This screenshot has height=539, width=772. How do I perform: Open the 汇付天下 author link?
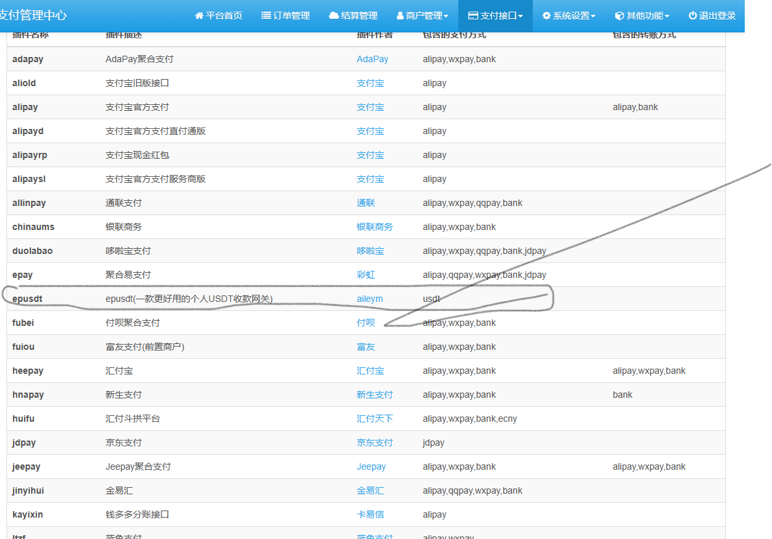tap(375, 419)
